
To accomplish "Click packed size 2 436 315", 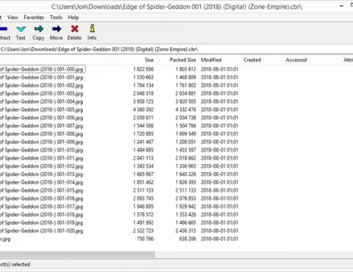I will click(186, 231).
